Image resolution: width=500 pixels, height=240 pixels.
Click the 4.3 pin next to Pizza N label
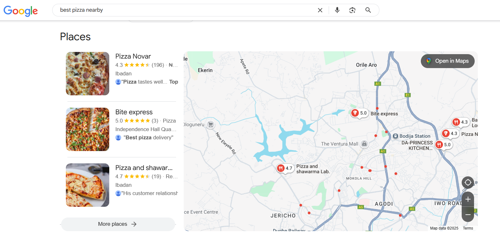(x=450, y=133)
